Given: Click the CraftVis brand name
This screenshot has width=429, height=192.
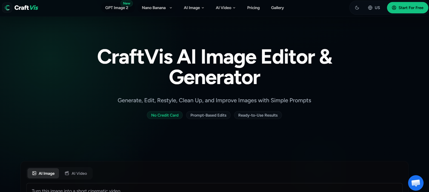Looking at the screenshot, I should [x=26, y=8].
